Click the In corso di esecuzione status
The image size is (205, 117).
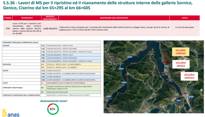[x=184, y=27]
